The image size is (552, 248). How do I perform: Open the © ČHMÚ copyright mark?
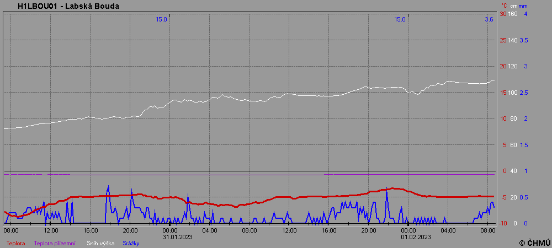pyautogui.click(x=533, y=242)
